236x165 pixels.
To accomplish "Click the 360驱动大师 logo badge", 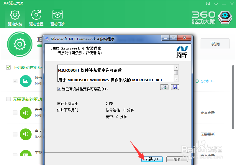I will 225,17.
